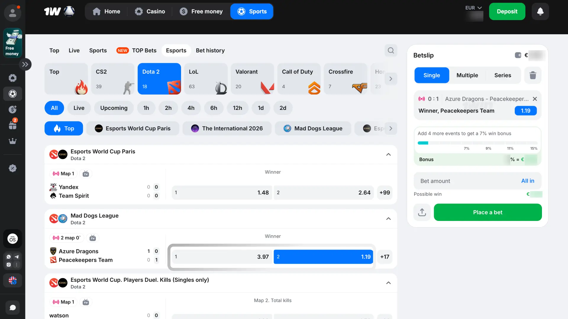Select Esports World Cup Paris tournament chip

[x=133, y=128]
